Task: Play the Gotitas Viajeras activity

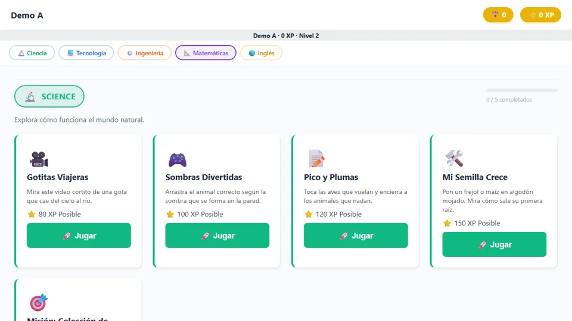Action: (79, 235)
